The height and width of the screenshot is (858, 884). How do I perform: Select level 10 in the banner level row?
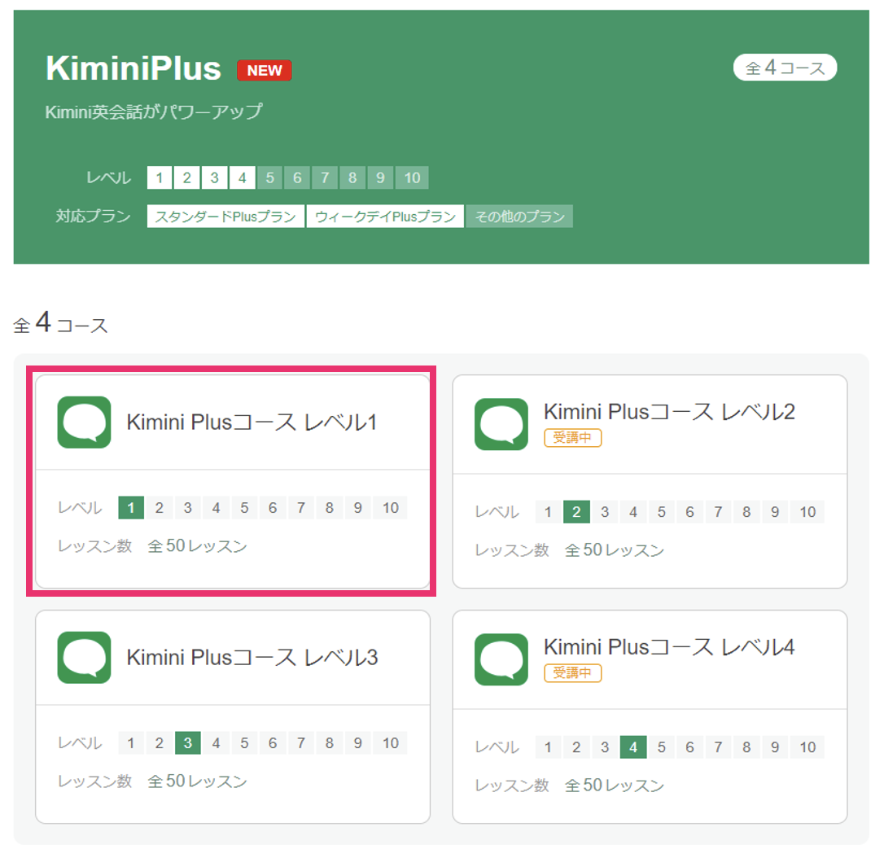point(412,177)
